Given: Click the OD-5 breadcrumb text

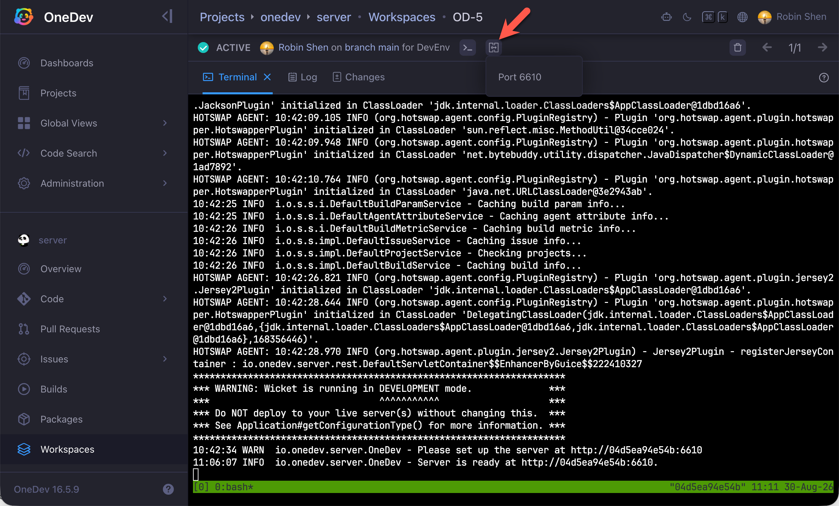Looking at the screenshot, I should click(467, 17).
